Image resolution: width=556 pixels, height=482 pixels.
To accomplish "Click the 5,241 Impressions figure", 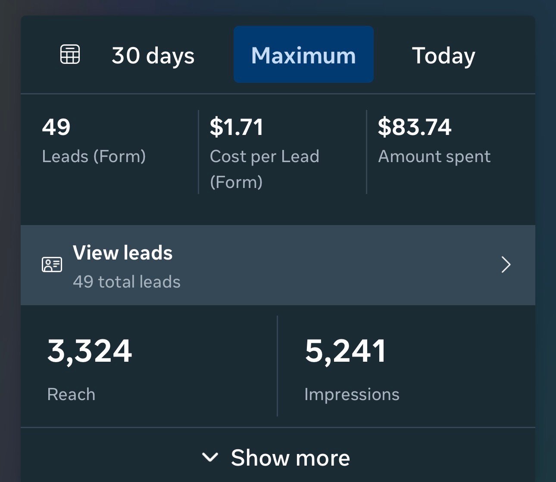I will tap(346, 351).
